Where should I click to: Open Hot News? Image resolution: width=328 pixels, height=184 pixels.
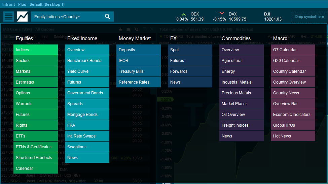(293, 136)
